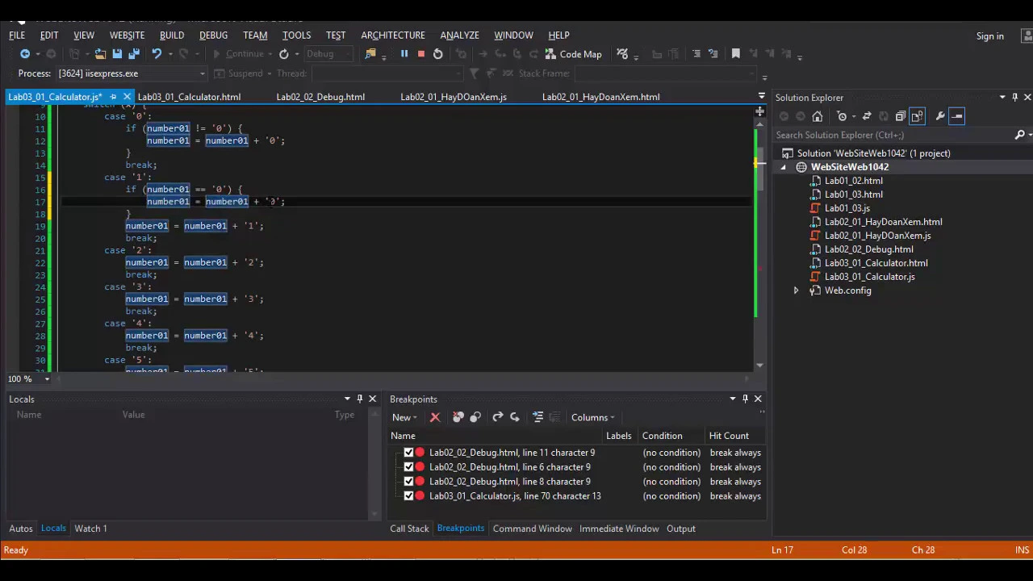The width and height of the screenshot is (1033, 581).
Task: Uncheck breakpoint at Lab02_02_Debug.html line 11
Action: pyautogui.click(x=408, y=453)
